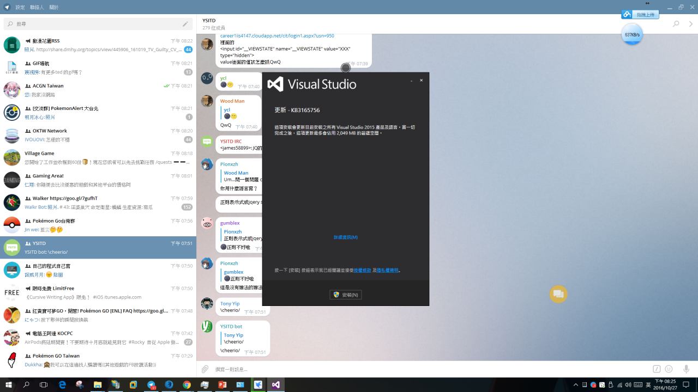Click the Tony Yip avatar in chat
The image size is (698, 392).
(x=207, y=304)
